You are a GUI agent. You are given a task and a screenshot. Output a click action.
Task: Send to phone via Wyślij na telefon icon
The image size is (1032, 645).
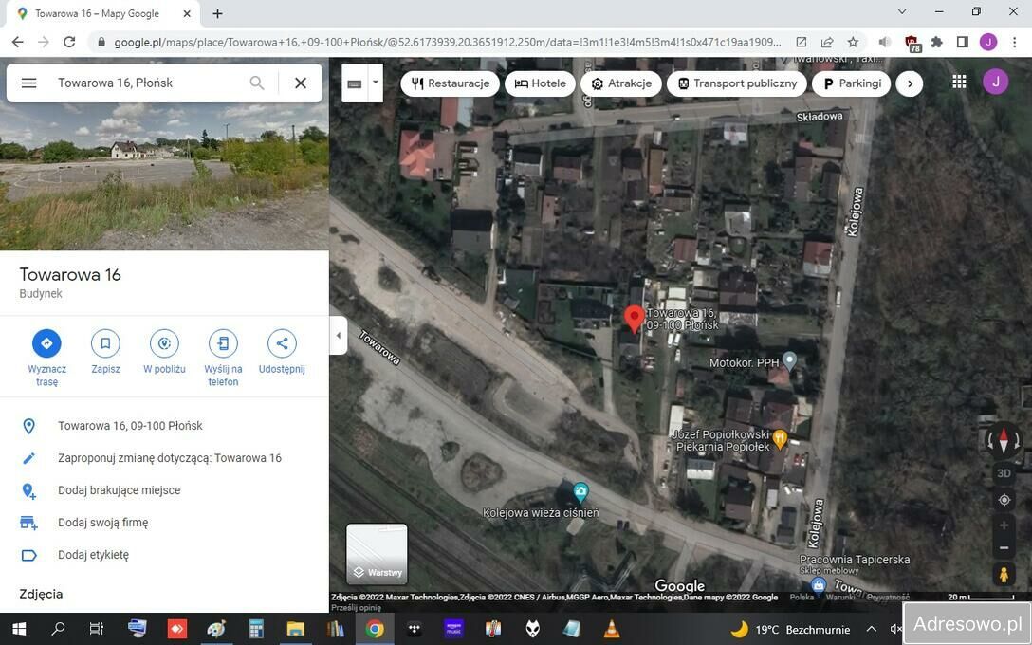point(223,343)
